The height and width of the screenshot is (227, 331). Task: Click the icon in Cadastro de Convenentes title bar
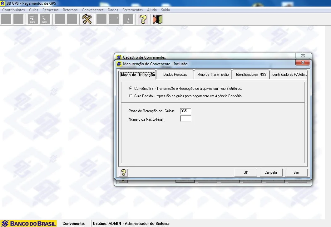point(119,57)
